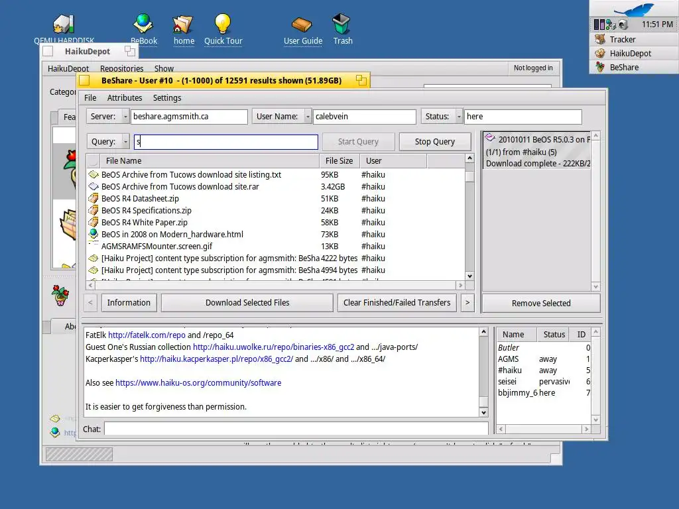679x509 pixels.
Task: Click the Query text field
Action: click(x=226, y=142)
